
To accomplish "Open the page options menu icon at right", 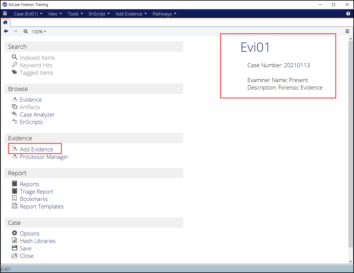I will 347,31.
